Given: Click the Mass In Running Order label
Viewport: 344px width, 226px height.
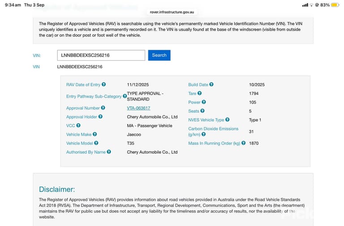Looking at the screenshot, I should point(215,143).
